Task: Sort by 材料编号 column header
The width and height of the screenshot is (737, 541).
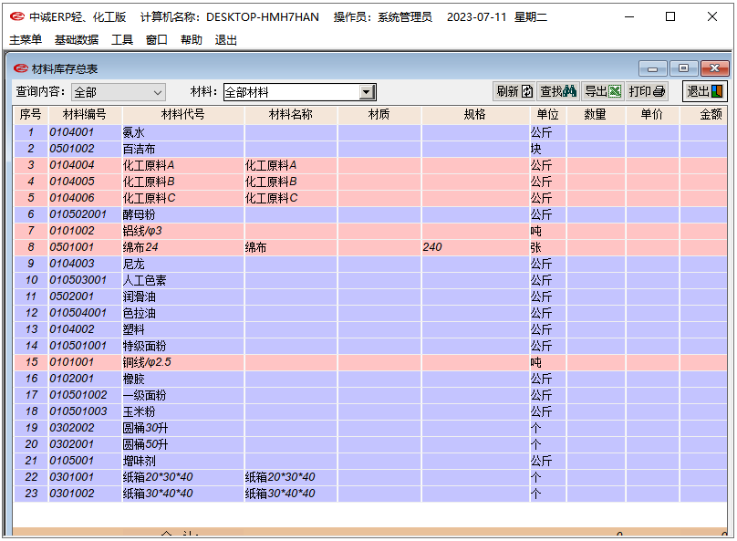Action: pos(84,115)
